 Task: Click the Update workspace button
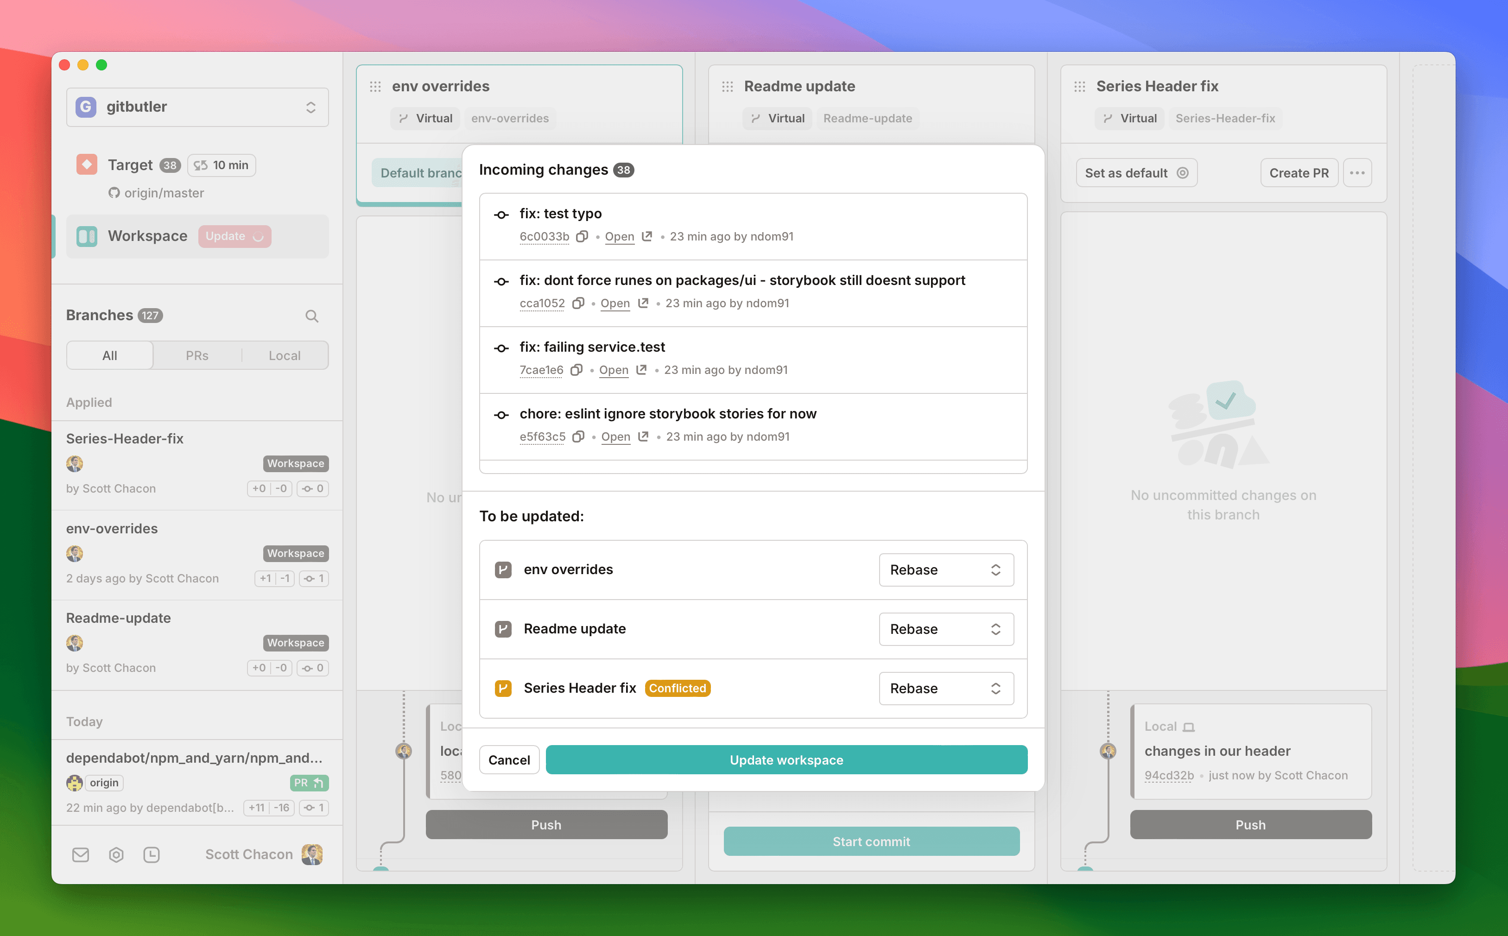pos(786,759)
